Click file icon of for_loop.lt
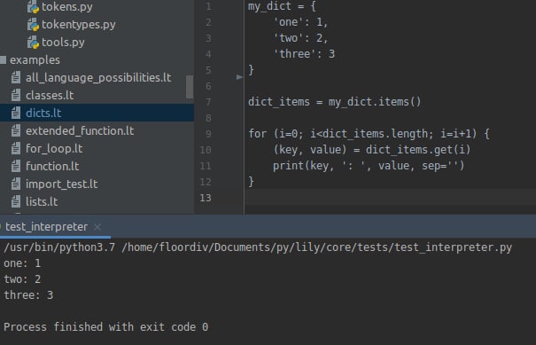This screenshot has height=345, width=536. click(x=16, y=148)
